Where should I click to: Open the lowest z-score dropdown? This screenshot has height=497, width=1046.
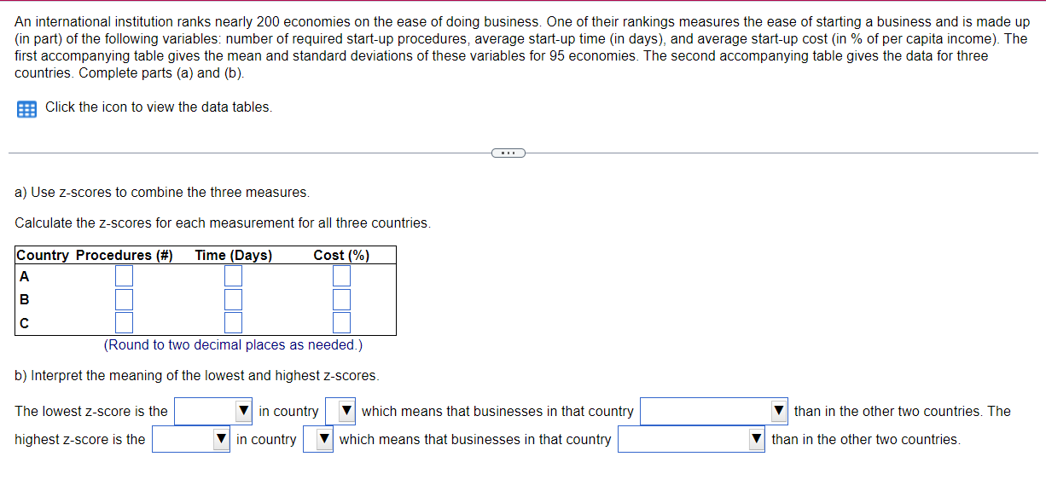pos(212,411)
